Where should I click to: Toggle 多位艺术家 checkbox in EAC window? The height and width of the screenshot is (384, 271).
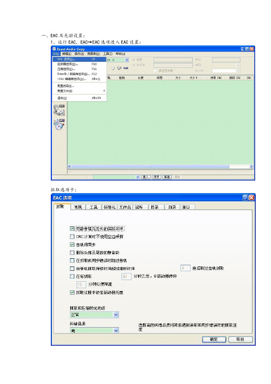click(x=155, y=71)
